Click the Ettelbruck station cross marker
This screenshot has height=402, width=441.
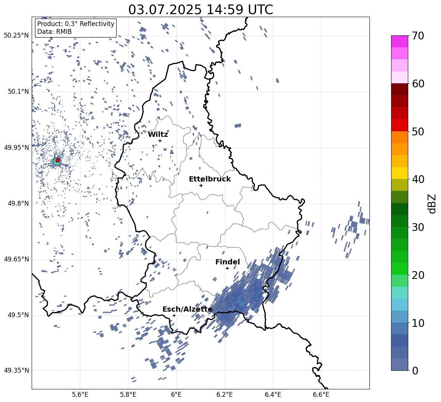[x=201, y=185]
